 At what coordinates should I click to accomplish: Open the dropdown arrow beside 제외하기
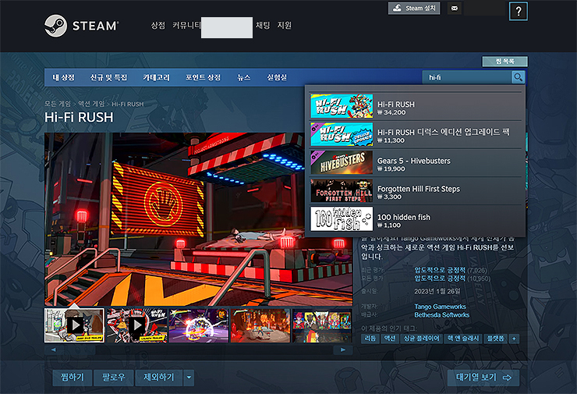click(x=189, y=378)
